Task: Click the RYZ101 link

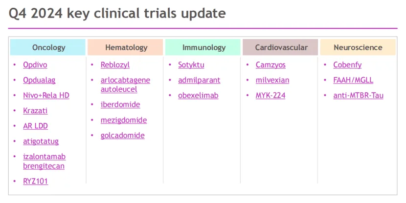Action: point(35,181)
